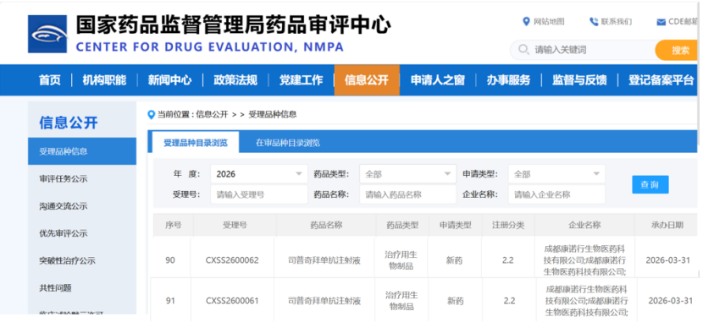Expand the 药品类型 dropdown
703x322 pixels.
click(x=408, y=174)
